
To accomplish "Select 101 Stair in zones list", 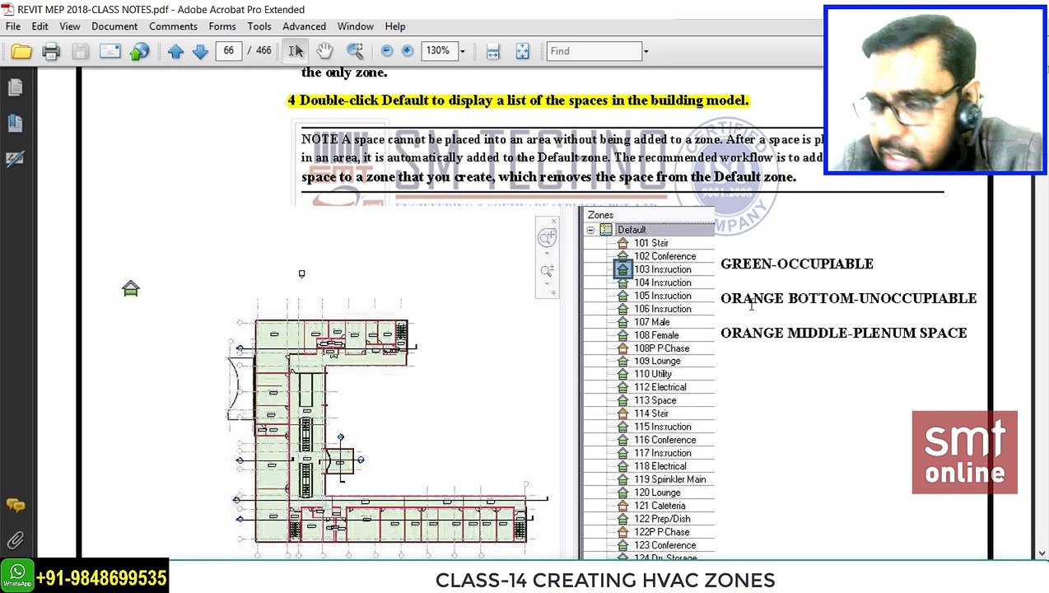I will (x=651, y=243).
